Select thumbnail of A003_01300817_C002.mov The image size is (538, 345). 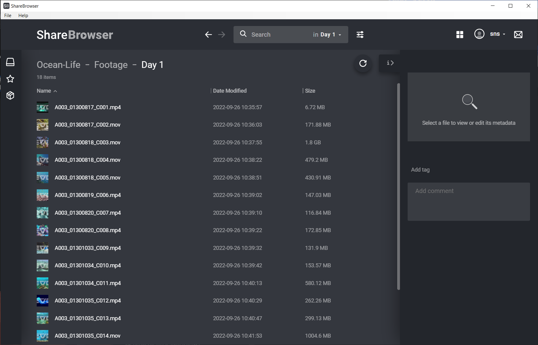tap(43, 125)
